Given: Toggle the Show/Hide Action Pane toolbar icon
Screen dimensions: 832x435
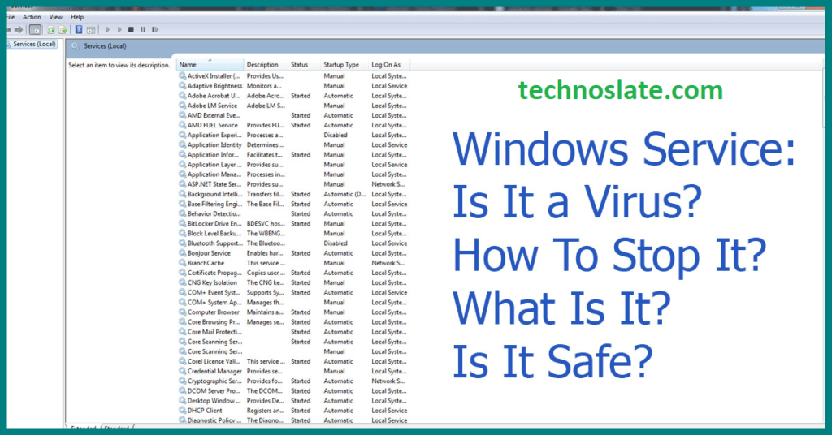Looking at the screenshot, I should tap(91, 30).
